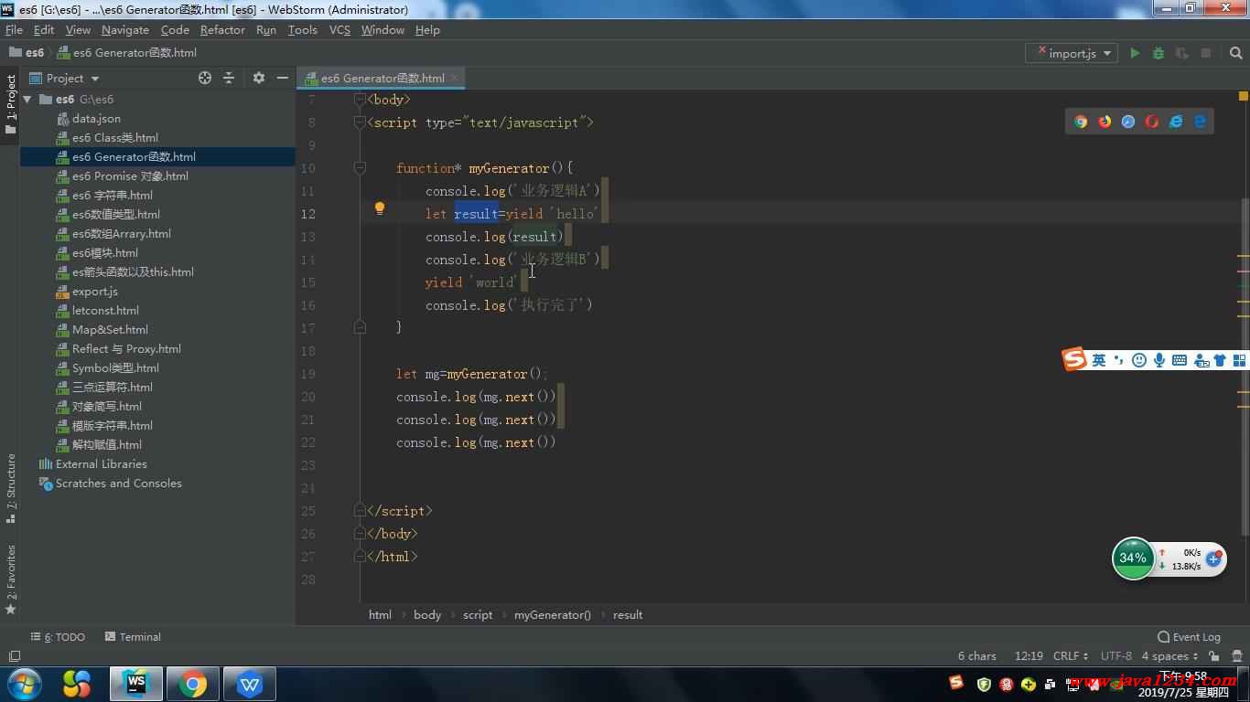Click the WebStorm taskbar button
This screenshot has width=1250, height=702.
136,684
